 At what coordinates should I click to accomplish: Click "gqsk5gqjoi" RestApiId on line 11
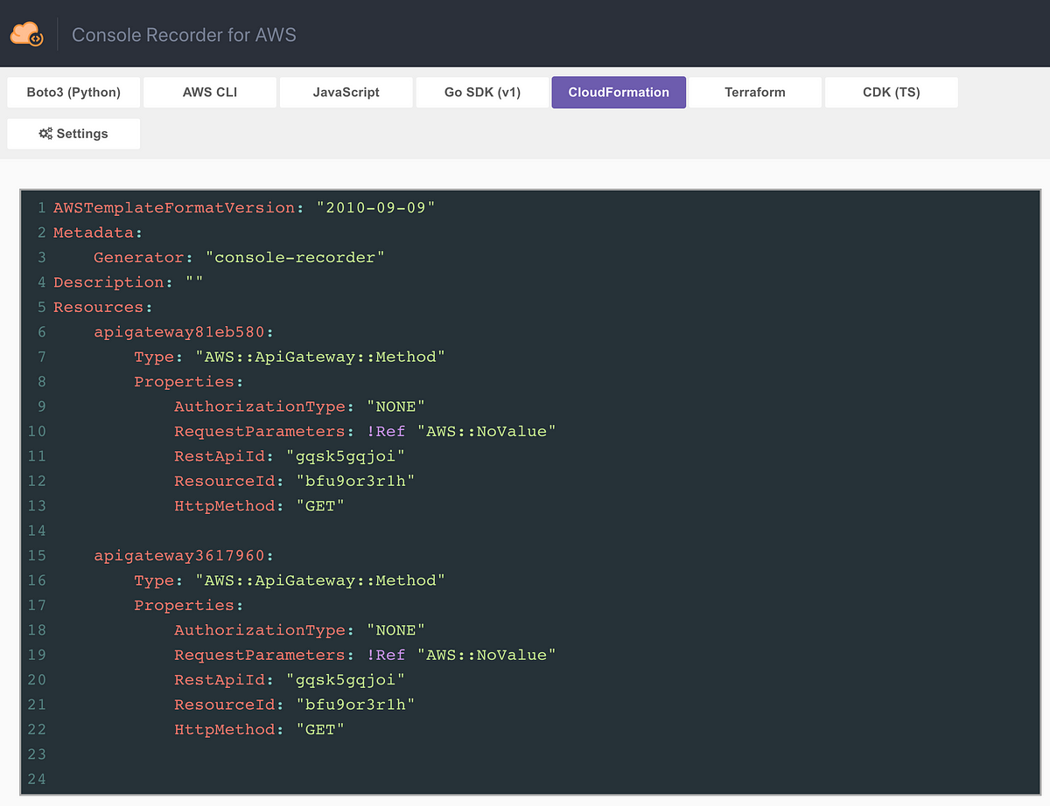[x=346, y=456]
